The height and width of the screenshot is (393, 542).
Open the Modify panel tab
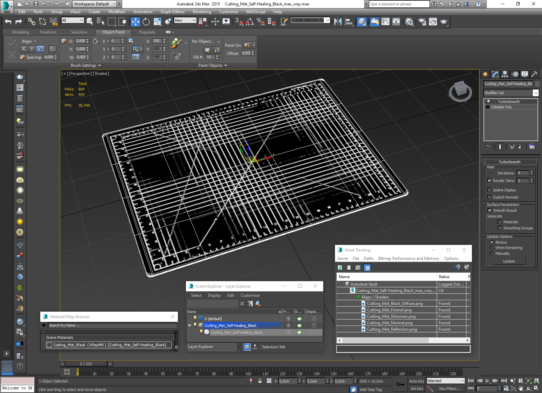tap(495, 74)
